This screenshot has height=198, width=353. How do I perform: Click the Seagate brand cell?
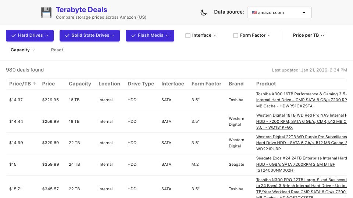(236, 164)
